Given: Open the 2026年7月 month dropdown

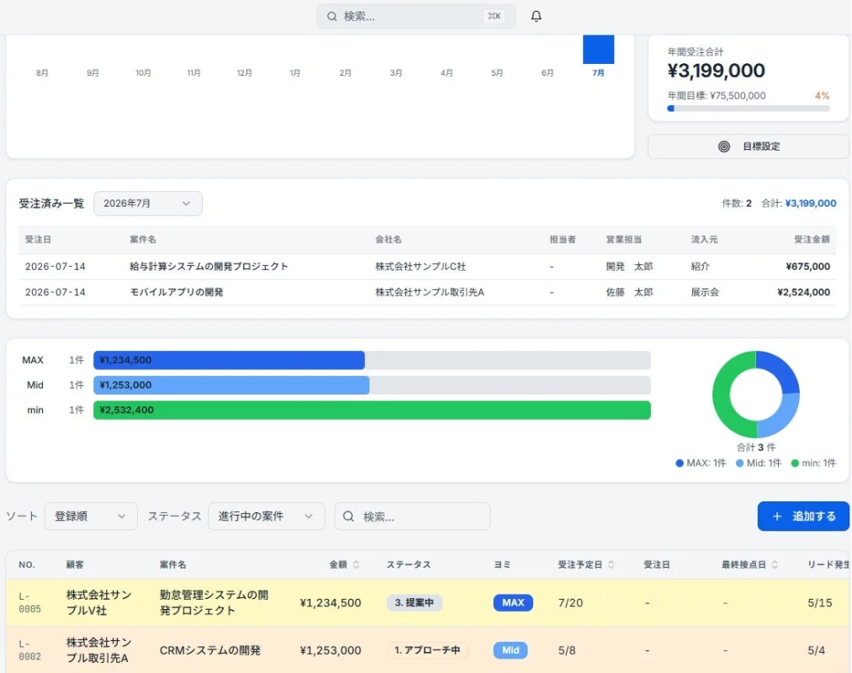Looking at the screenshot, I should 148,204.
